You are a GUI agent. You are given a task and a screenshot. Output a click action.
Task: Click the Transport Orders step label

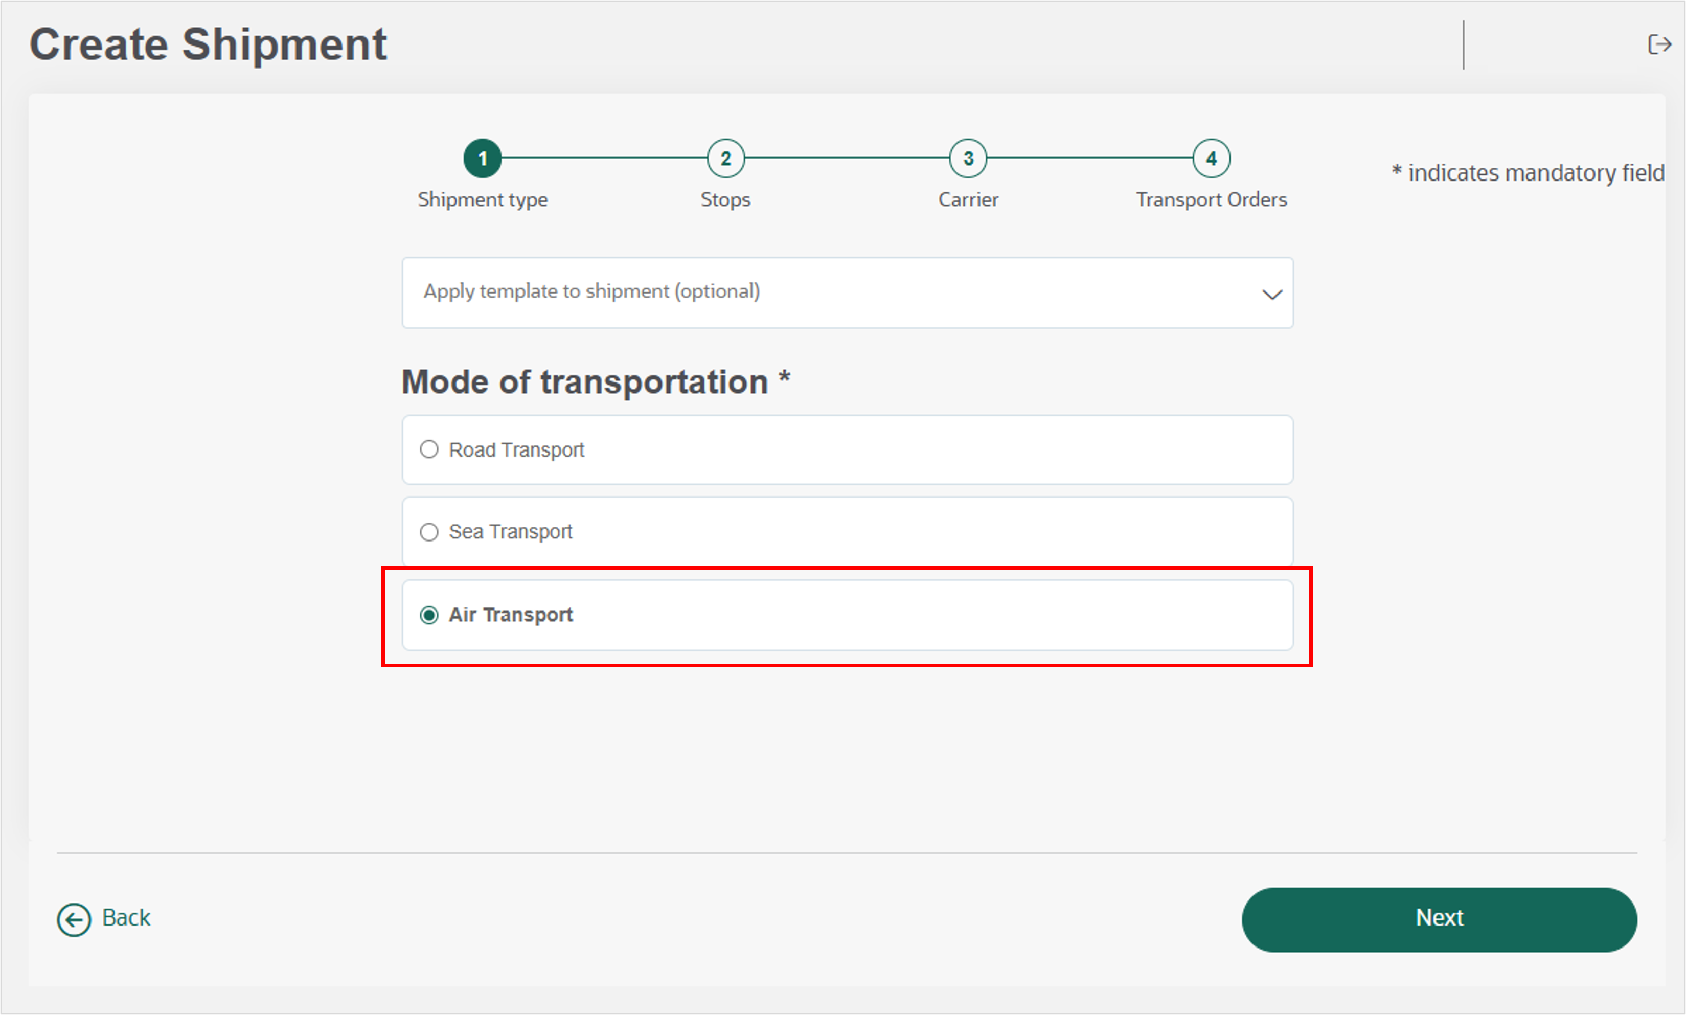click(1212, 200)
